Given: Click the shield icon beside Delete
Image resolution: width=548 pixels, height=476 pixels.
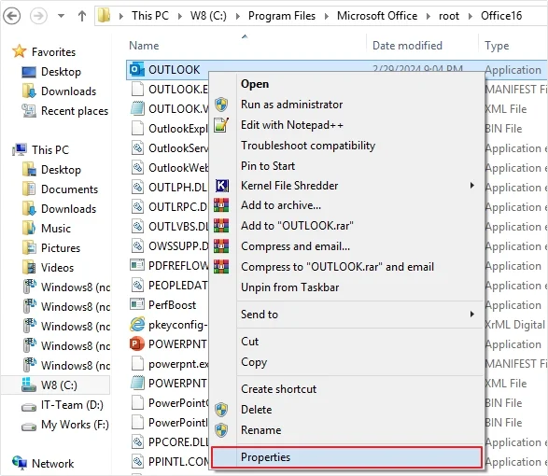Looking at the screenshot, I should pos(221,409).
